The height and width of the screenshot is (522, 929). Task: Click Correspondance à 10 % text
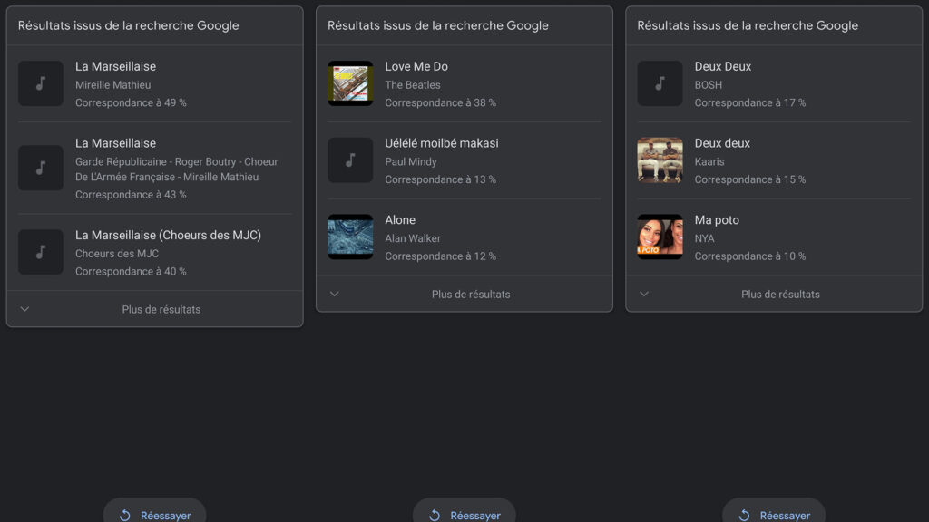(x=750, y=256)
